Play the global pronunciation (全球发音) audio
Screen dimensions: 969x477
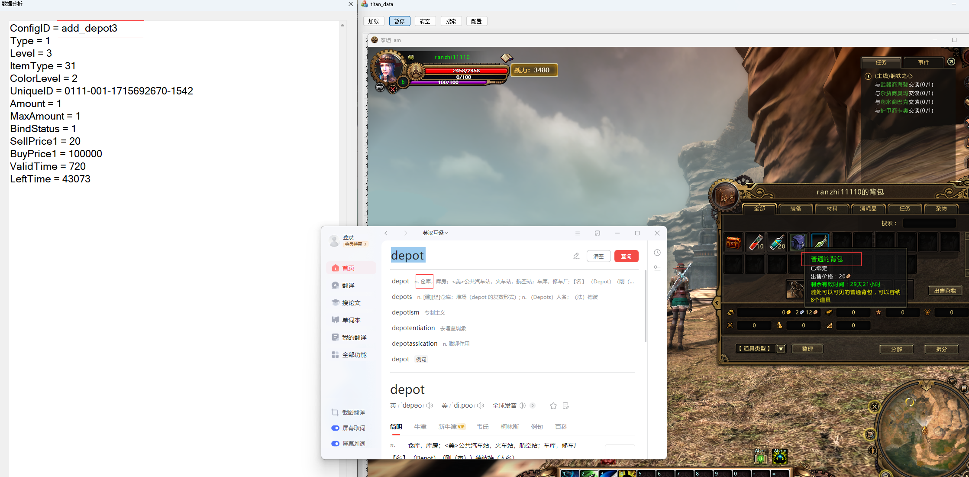(522, 406)
